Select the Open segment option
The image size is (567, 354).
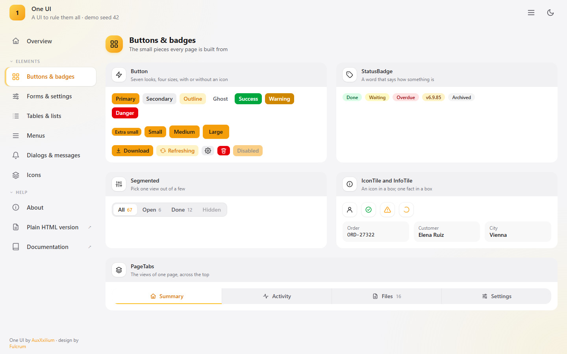coord(152,210)
